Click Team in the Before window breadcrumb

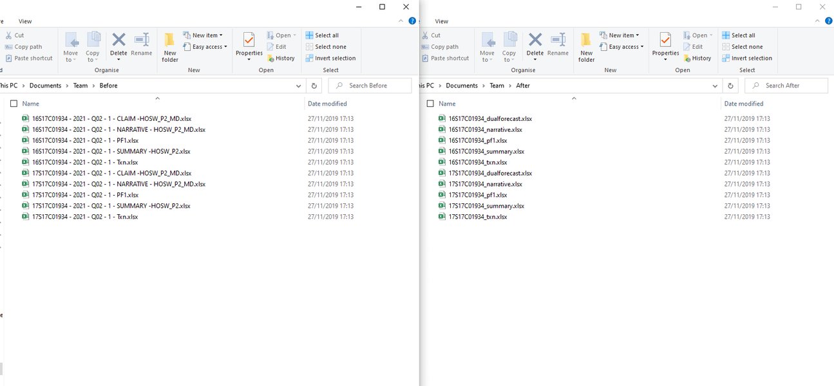tap(81, 86)
